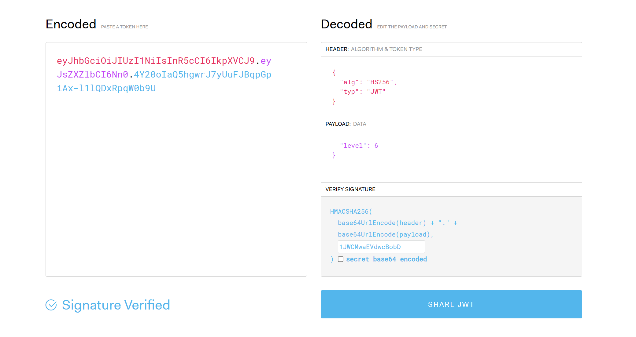Click the purple payload segment JsZXZlbCI6Nn0
The width and height of the screenshot is (636, 337).
click(x=92, y=74)
